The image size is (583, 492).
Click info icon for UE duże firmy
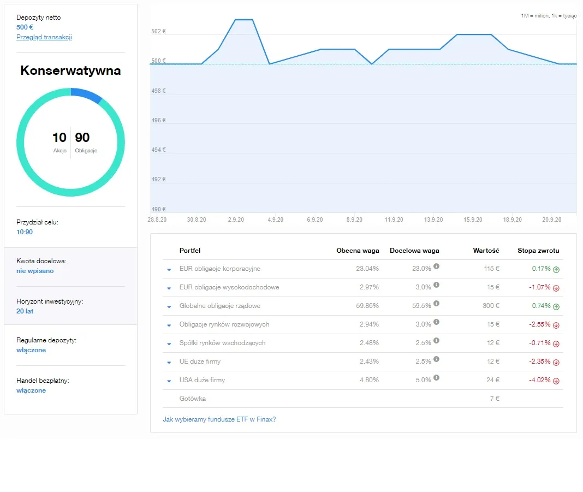pos(437,359)
